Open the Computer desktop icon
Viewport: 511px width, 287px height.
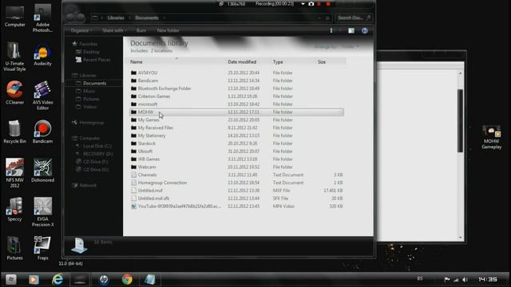click(x=14, y=16)
